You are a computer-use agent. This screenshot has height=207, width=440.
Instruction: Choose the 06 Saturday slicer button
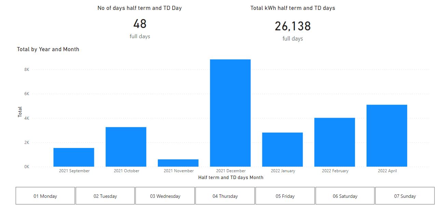[345, 196]
